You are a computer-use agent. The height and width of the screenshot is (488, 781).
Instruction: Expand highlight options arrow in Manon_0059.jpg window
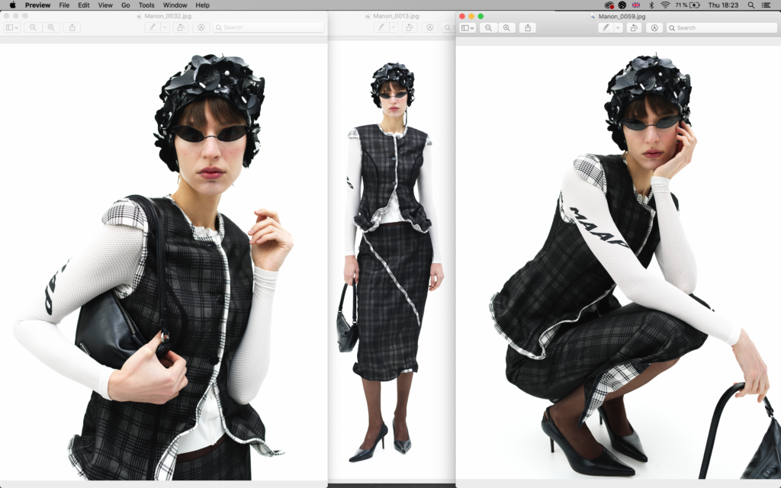(618, 27)
